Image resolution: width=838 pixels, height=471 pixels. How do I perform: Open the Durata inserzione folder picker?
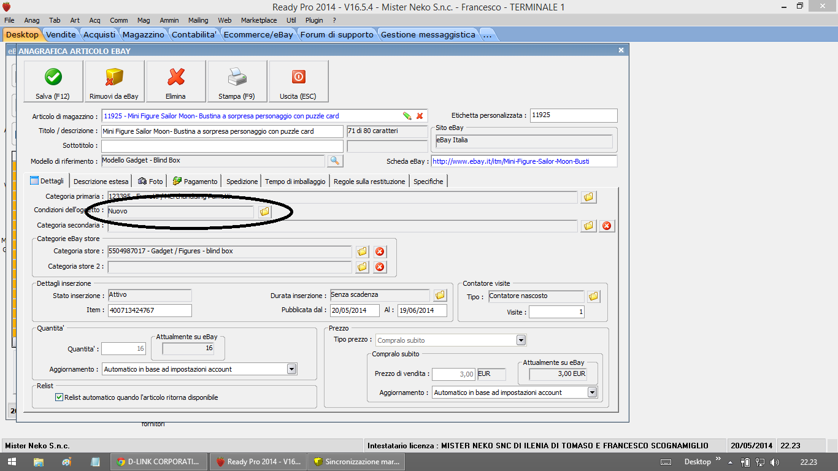tap(440, 296)
